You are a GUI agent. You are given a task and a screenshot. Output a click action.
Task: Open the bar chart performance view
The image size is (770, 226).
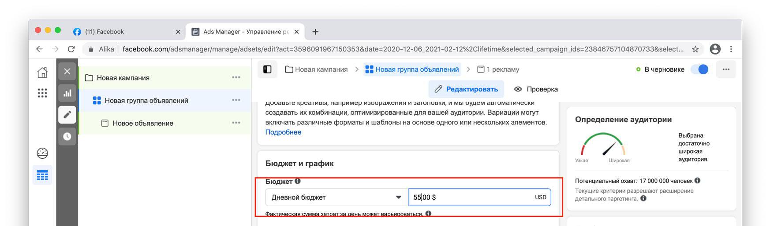point(67,93)
